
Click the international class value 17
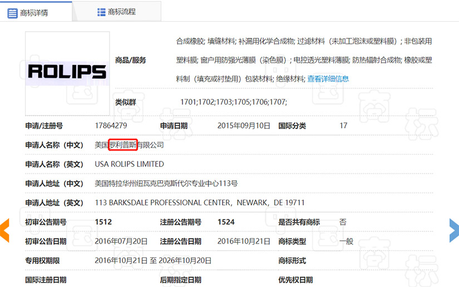[343, 126]
